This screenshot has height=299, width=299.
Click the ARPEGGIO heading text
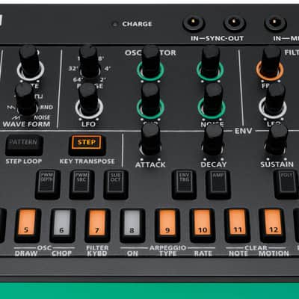[x=167, y=248]
